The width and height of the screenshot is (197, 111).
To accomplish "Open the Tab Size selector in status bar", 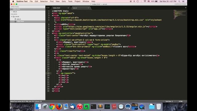I will coord(169,101).
